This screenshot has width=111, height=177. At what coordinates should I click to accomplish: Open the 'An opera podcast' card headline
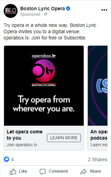click(99, 135)
